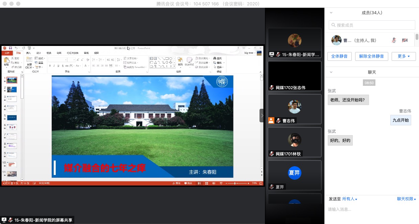Image resolution: width=419 pixels, height=224 pixels.
Task: Toggle bold formatting in the PowerPoint ribbon
Action: pyautogui.click(x=49, y=66)
